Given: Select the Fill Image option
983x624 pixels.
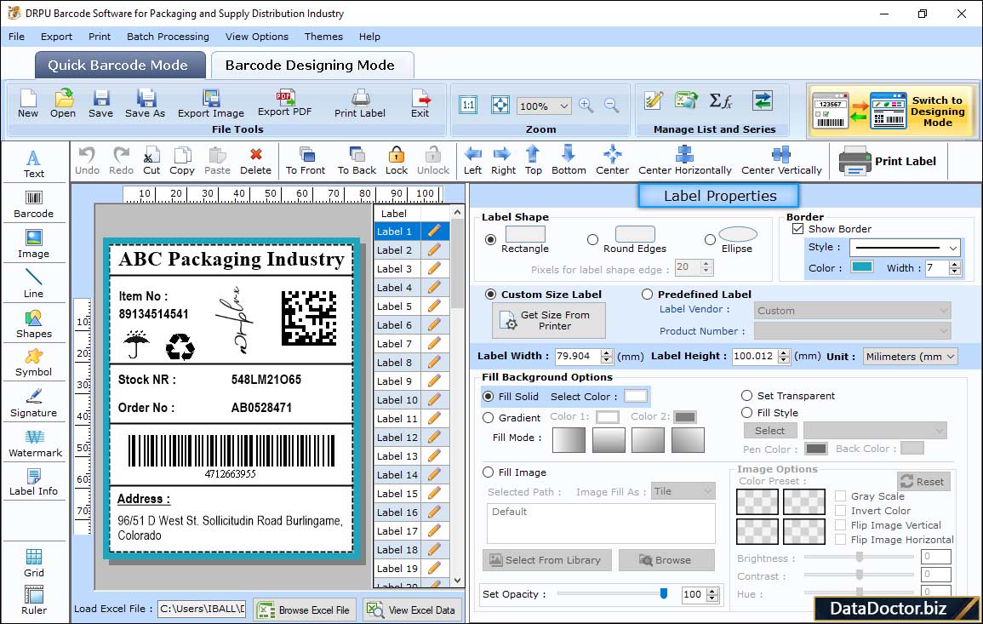Looking at the screenshot, I should tap(489, 472).
